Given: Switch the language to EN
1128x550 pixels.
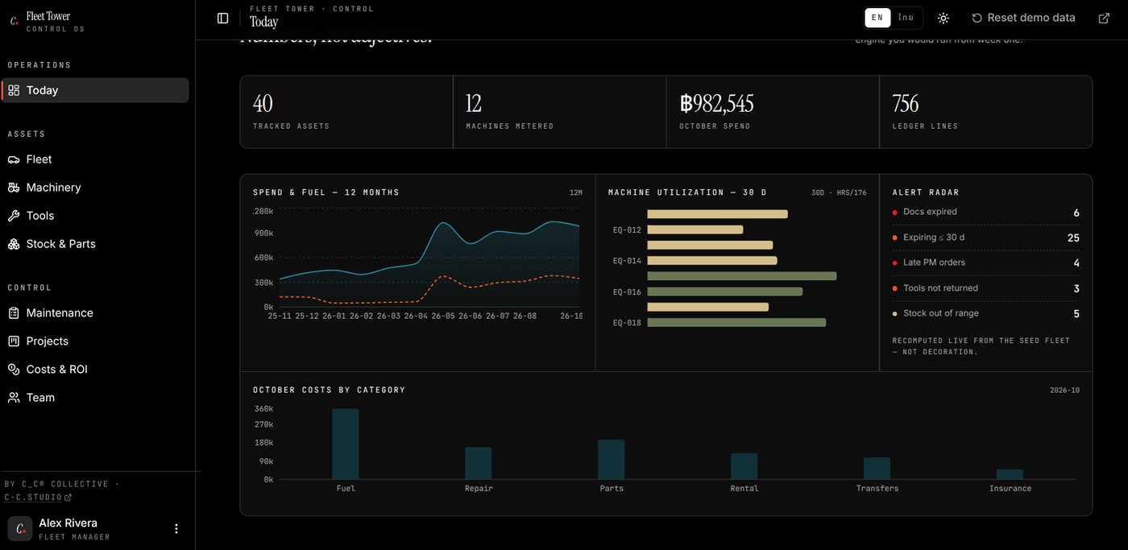Looking at the screenshot, I should coord(877,18).
